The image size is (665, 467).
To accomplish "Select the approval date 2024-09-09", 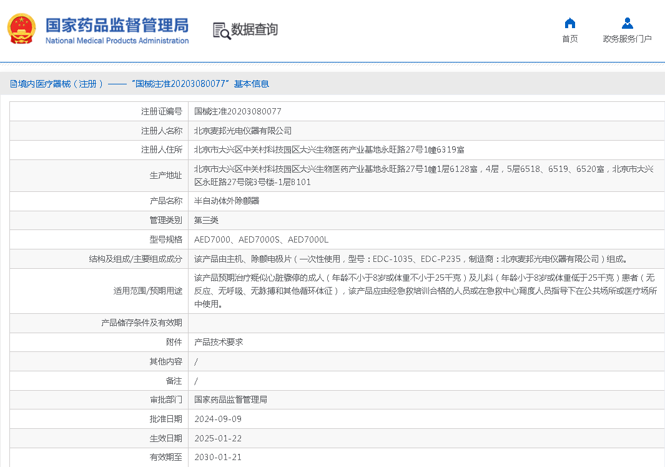I will click(218, 419).
